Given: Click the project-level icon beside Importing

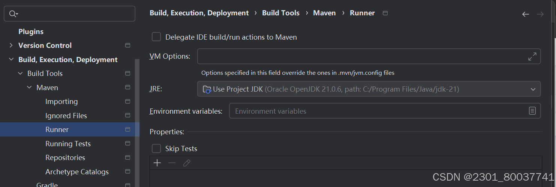Looking at the screenshot, I should click(x=127, y=101).
